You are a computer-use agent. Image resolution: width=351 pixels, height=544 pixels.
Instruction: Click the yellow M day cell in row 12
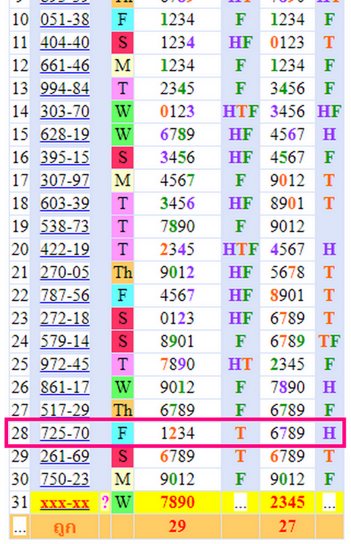(122, 65)
